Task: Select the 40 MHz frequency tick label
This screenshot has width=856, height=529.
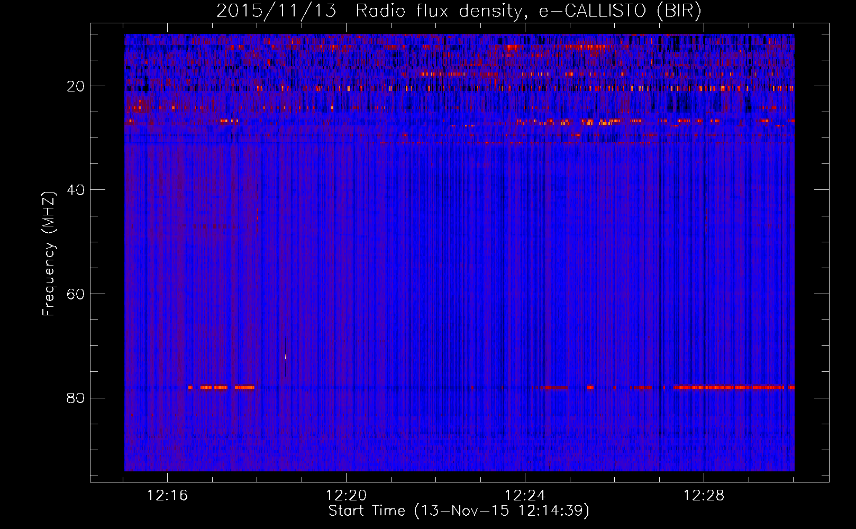Action: coord(76,190)
